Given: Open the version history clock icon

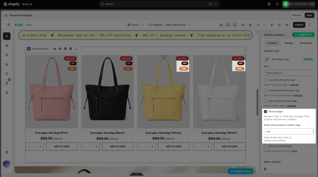Looking at the screenshot, I should tap(7, 74).
